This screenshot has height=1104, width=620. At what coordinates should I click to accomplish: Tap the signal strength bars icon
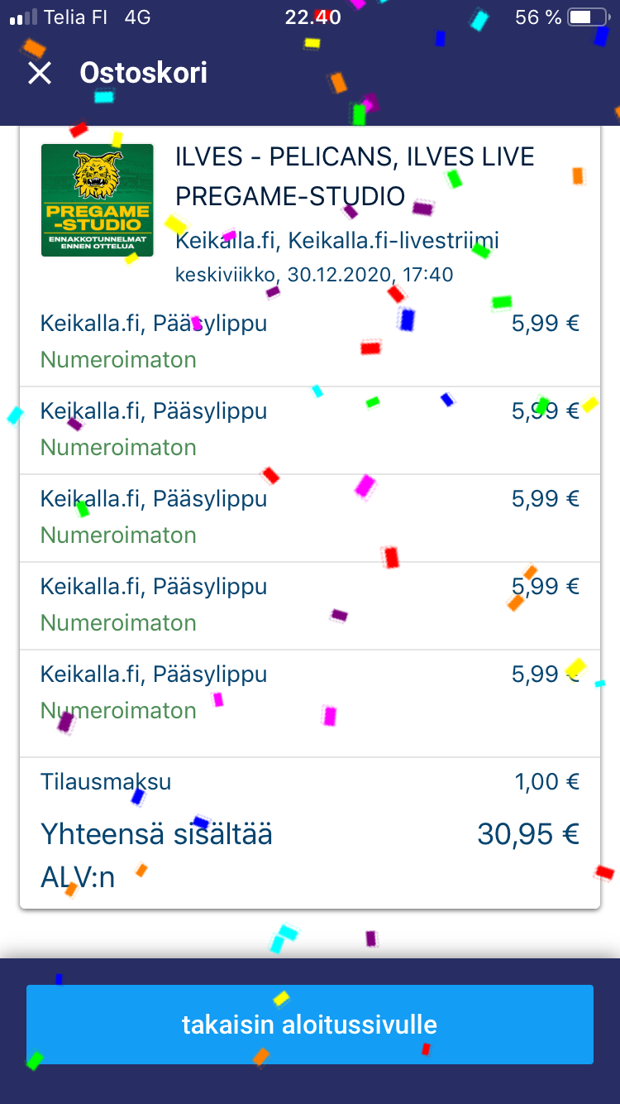pyautogui.click(x=23, y=17)
